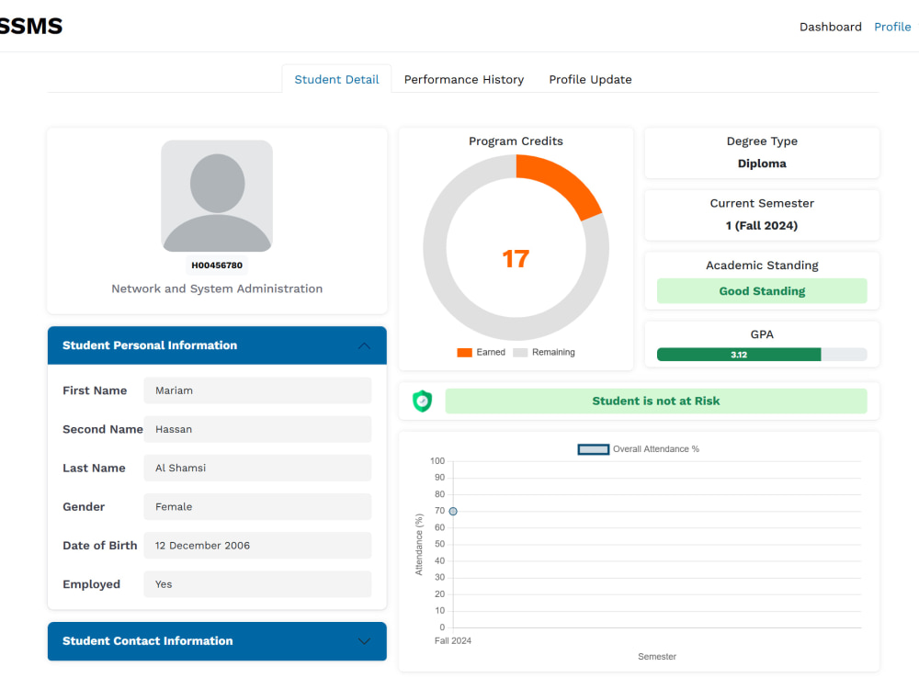Image resolution: width=919 pixels, height=689 pixels.
Task: Click the Date of Birth field
Action: coord(257,546)
